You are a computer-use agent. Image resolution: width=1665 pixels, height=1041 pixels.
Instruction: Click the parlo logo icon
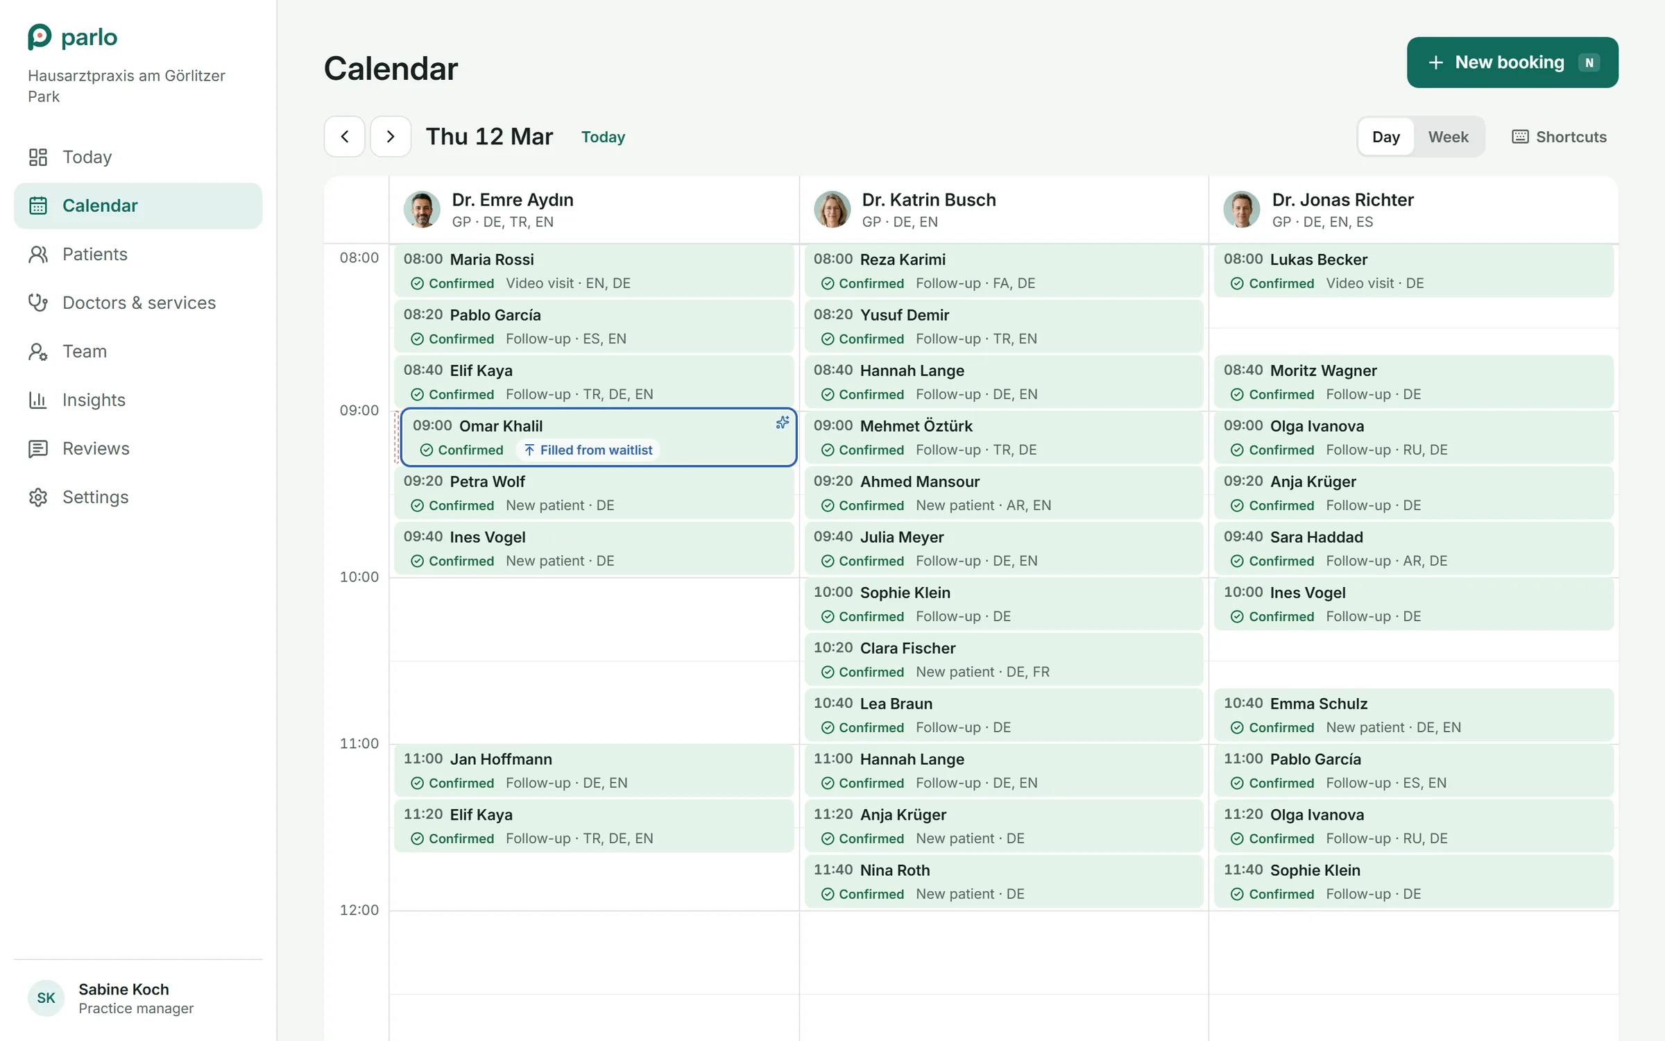[40, 37]
